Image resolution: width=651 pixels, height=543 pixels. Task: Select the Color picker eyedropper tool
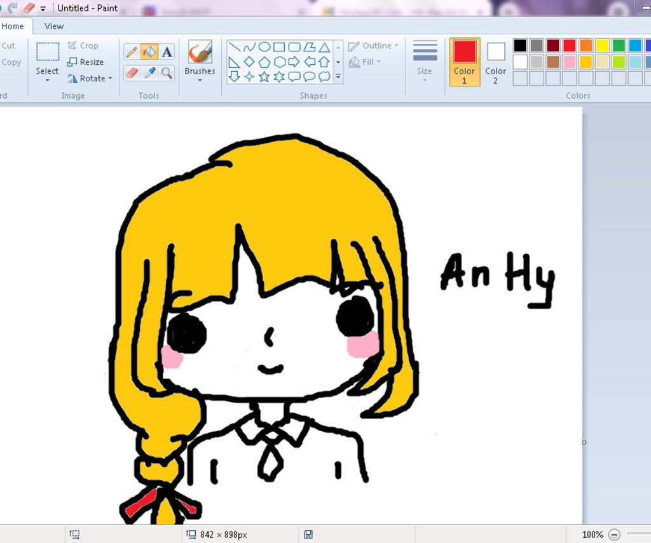149,74
